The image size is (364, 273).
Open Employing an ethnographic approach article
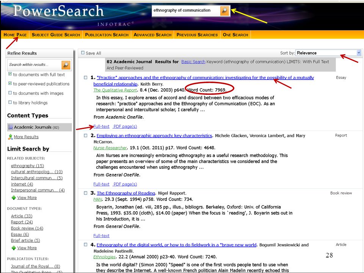click(154, 136)
